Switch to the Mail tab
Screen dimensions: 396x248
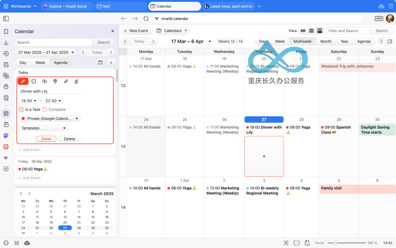(121, 6)
